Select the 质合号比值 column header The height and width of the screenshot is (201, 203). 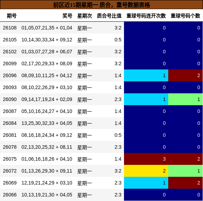[x=109, y=16]
